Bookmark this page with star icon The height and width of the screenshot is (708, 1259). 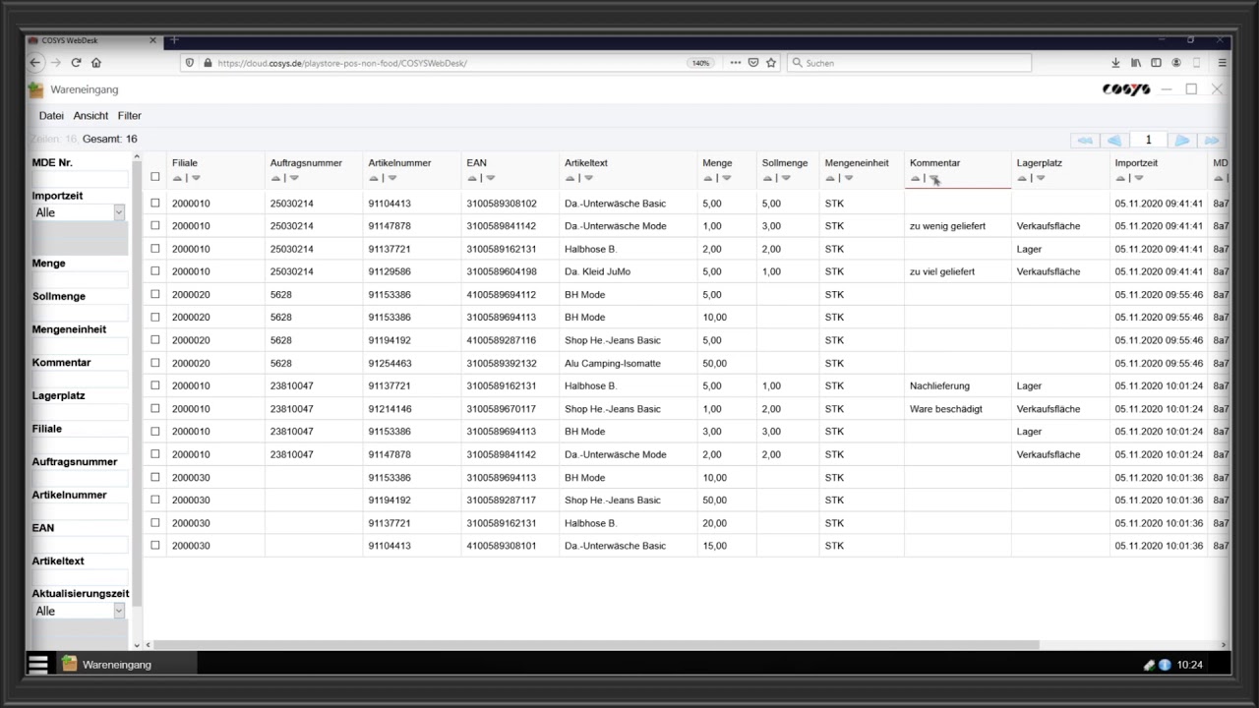(x=771, y=63)
